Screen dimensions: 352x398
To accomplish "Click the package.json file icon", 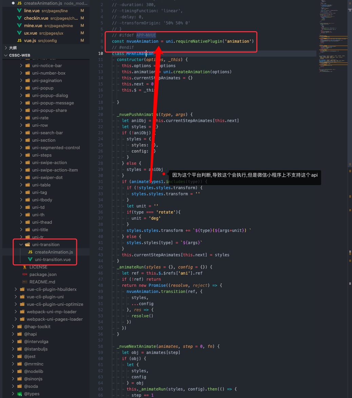I will (x=25, y=275).
